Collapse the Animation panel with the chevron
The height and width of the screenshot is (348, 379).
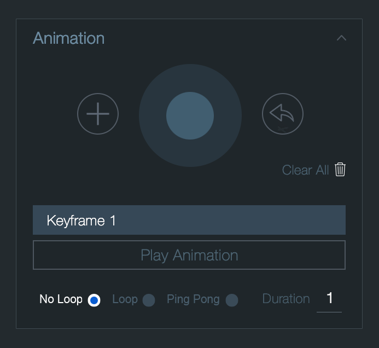pos(341,38)
